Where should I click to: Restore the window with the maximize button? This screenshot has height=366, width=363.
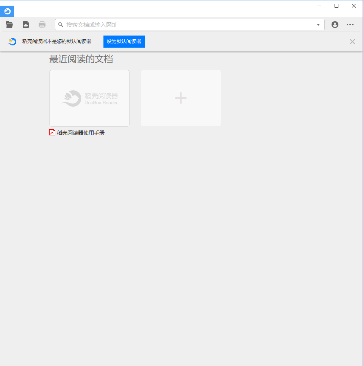click(x=336, y=6)
